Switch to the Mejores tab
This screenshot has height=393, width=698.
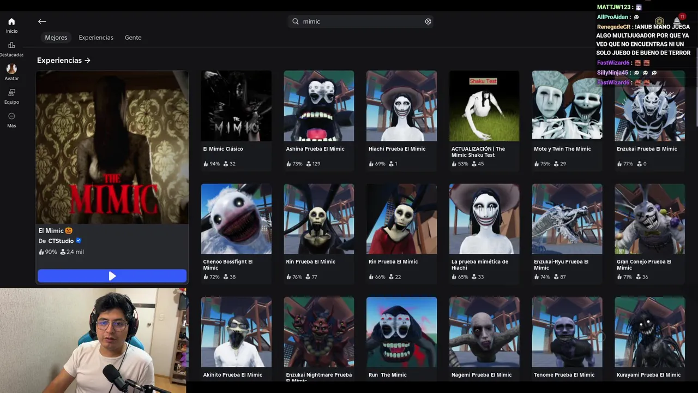[56, 38]
